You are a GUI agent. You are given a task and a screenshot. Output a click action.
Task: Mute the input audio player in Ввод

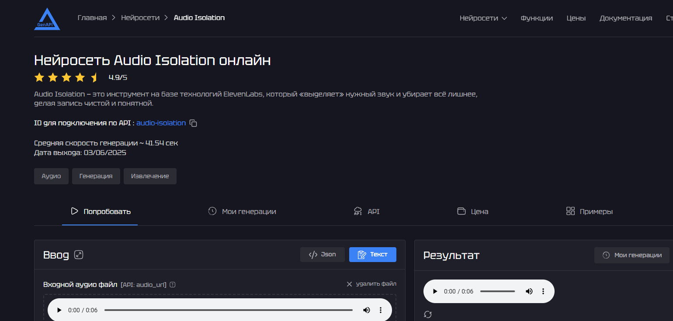click(366, 310)
